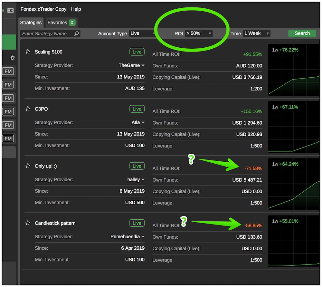This screenshot has height=287, width=322.
Task: Open Candlestick pattern strategy title
Action: (55, 223)
